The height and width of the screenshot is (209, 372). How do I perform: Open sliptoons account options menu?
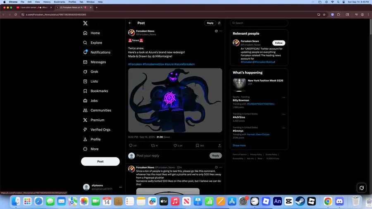click(121, 187)
